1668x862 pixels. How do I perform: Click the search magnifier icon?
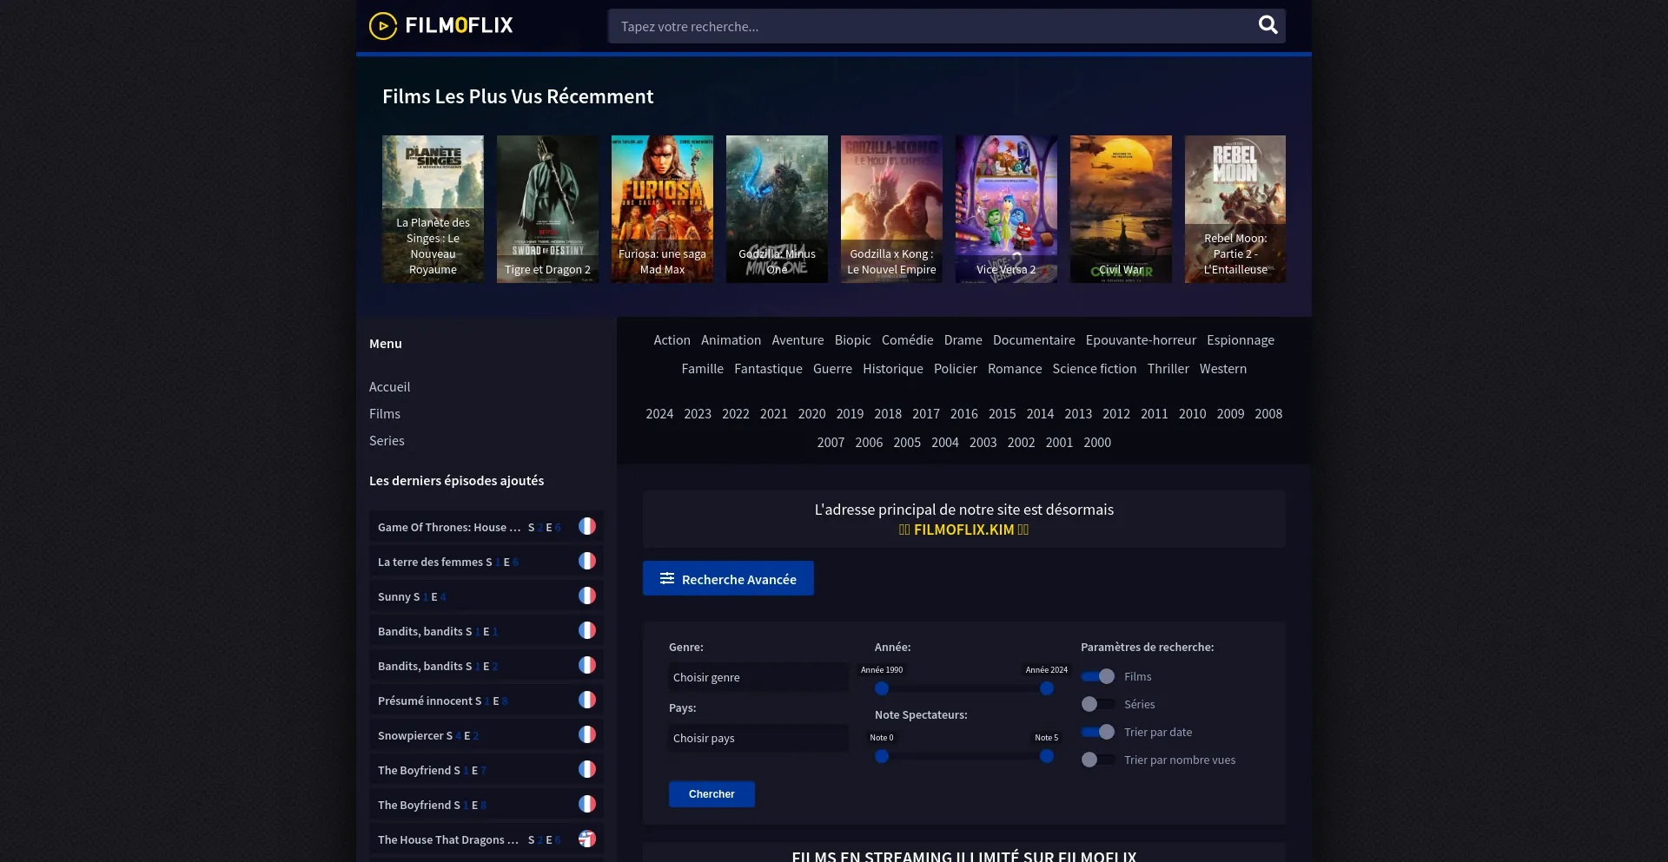pyautogui.click(x=1268, y=25)
